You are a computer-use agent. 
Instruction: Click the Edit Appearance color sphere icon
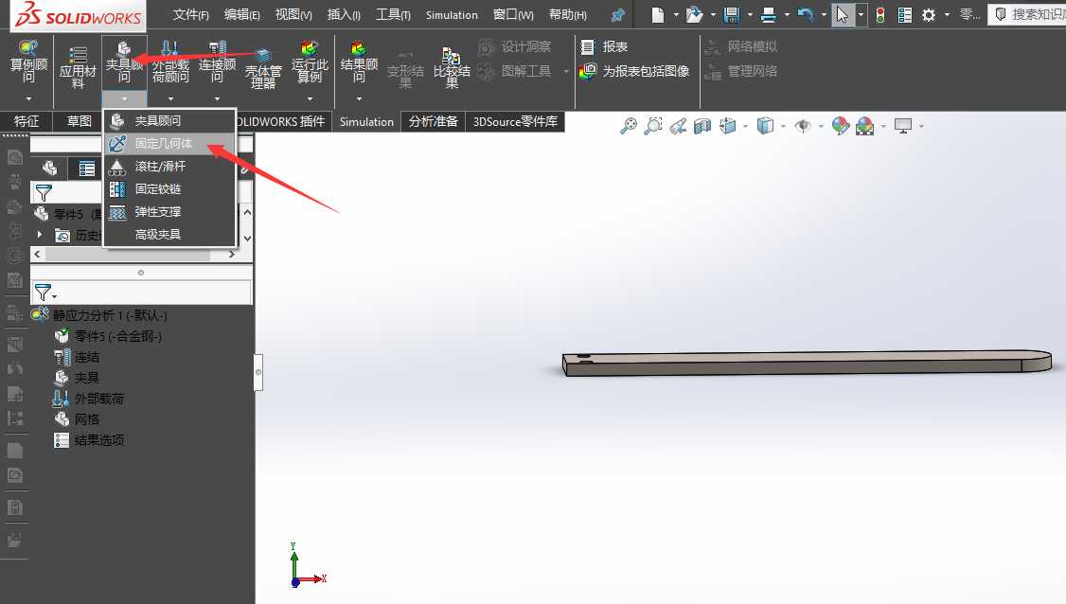click(841, 126)
